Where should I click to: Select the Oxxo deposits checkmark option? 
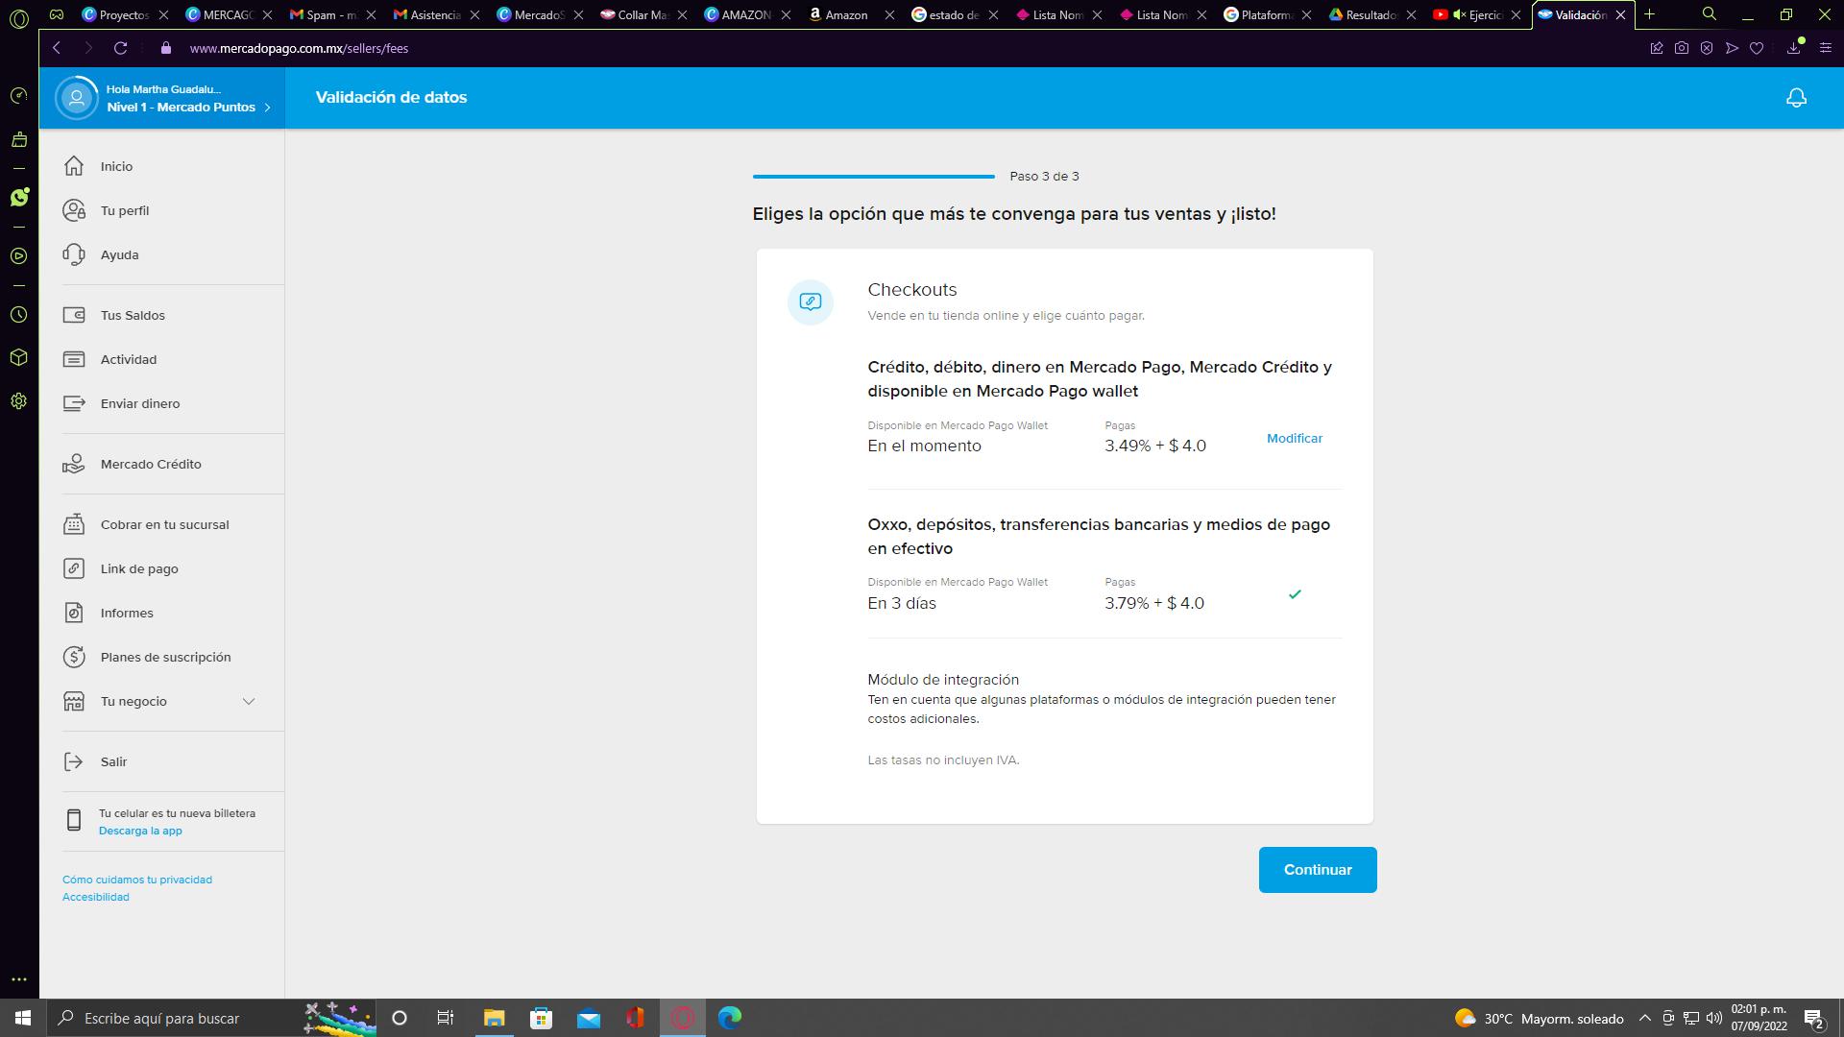1295,594
